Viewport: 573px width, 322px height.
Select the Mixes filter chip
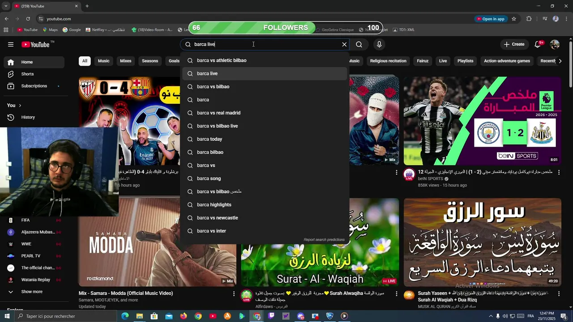126,61
